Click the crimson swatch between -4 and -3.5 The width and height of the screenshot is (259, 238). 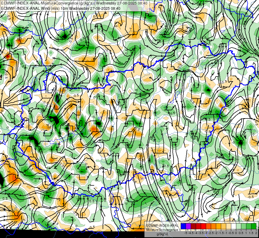coord(198,226)
